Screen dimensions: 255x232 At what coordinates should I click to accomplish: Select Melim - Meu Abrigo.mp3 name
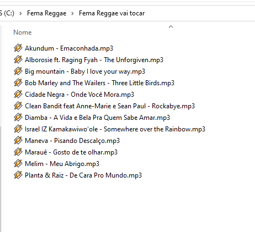[62, 164]
